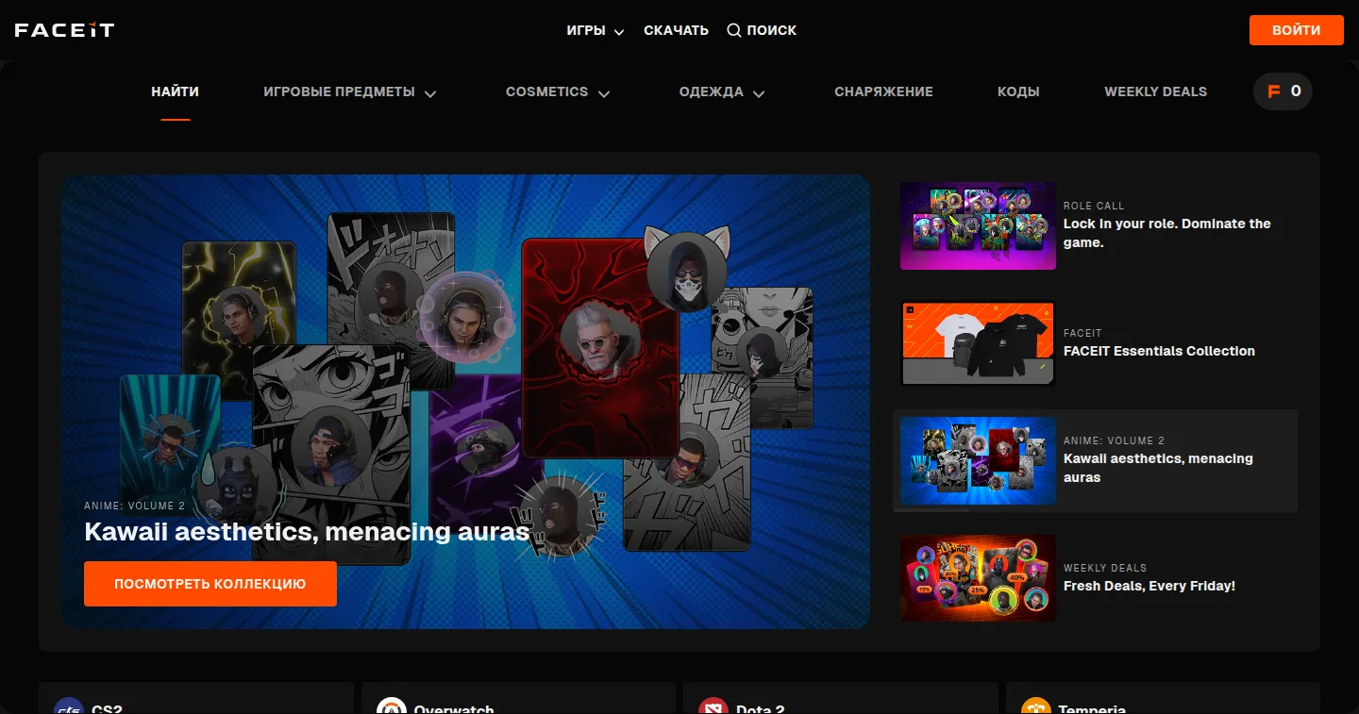Viewport: 1359px width, 714px height.
Task: Click the ВОЙТИ login button
Action: pos(1296,30)
